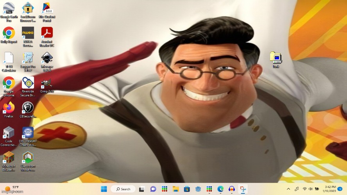Image resolution: width=347 pixels, height=195 pixels.
Task: Switch to Snipping Tool in taskbar
Action: [x=243, y=189]
